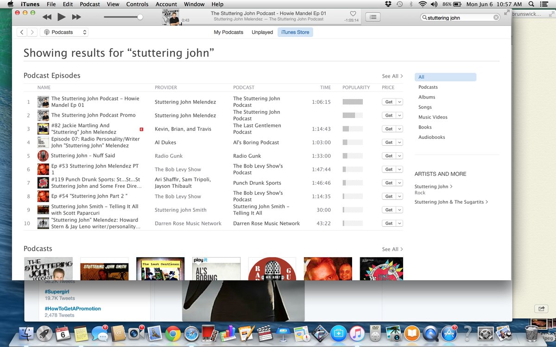The width and height of the screenshot is (556, 347).
Task: Sort results by the POPULARITY column header
Action: (356, 87)
